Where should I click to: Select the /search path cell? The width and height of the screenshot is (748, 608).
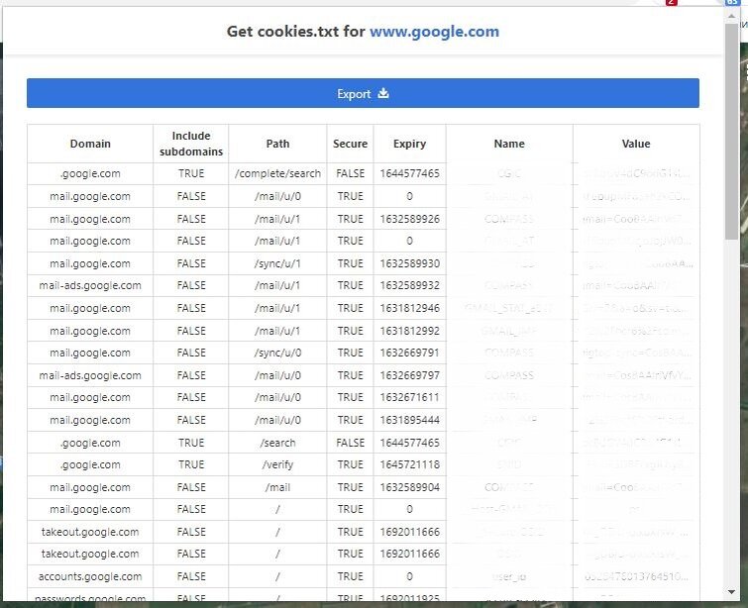(x=277, y=443)
